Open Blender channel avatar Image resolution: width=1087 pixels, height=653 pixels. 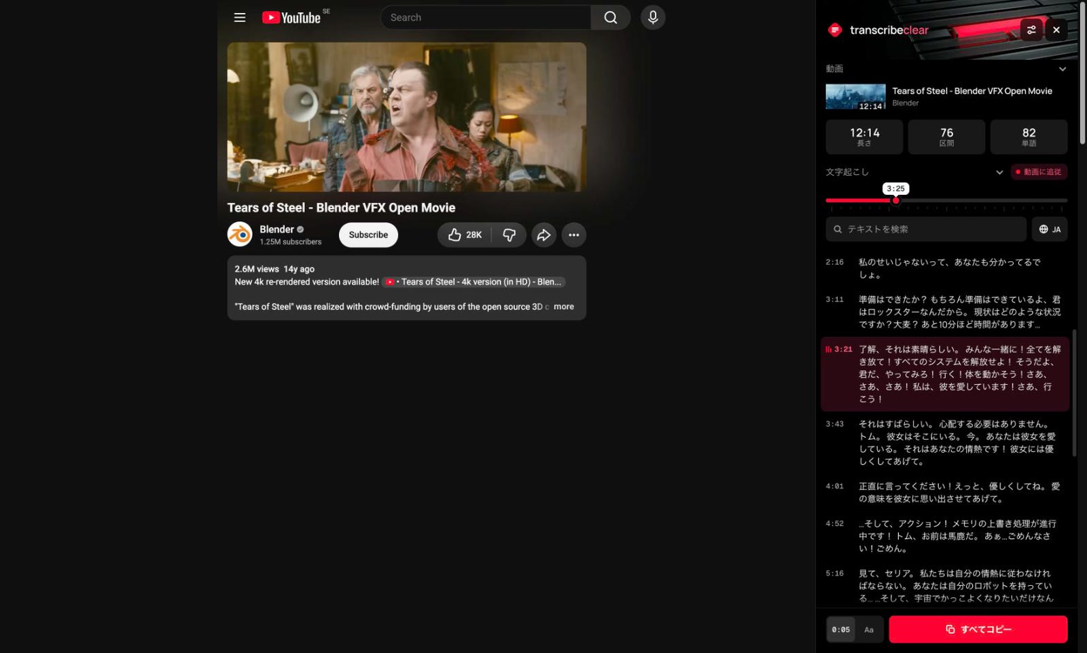pos(240,234)
